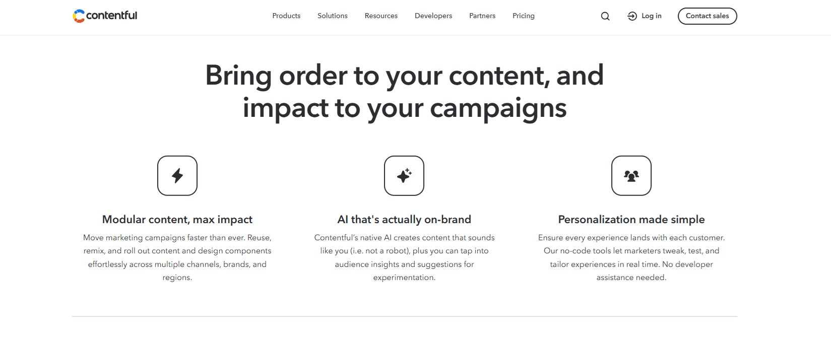Select Partners in the navigation

(482, 16)
